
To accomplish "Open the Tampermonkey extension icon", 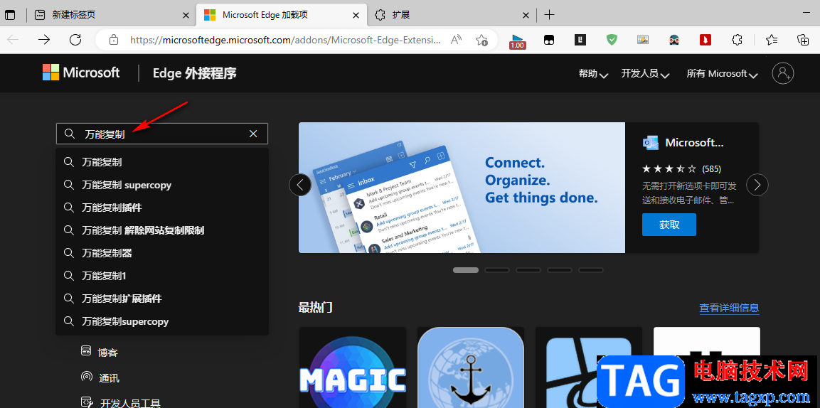I will 549,40.
